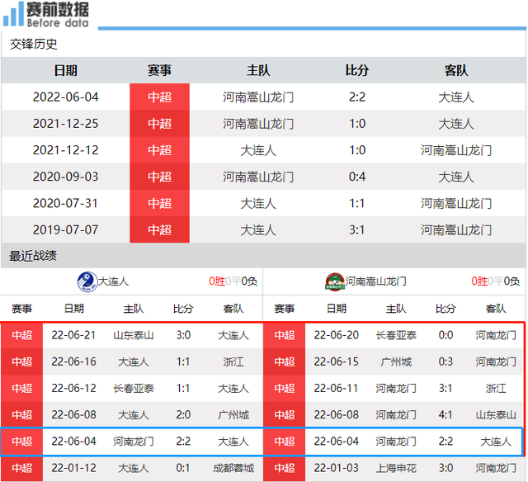The image size is (528, 482).
Task: Click 长春亚泰 home team on 22-06-12
Action: pos(134,389)
